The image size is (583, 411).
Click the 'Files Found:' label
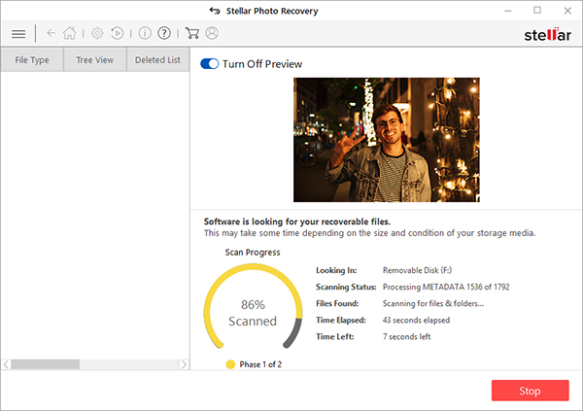coord(337,303)
